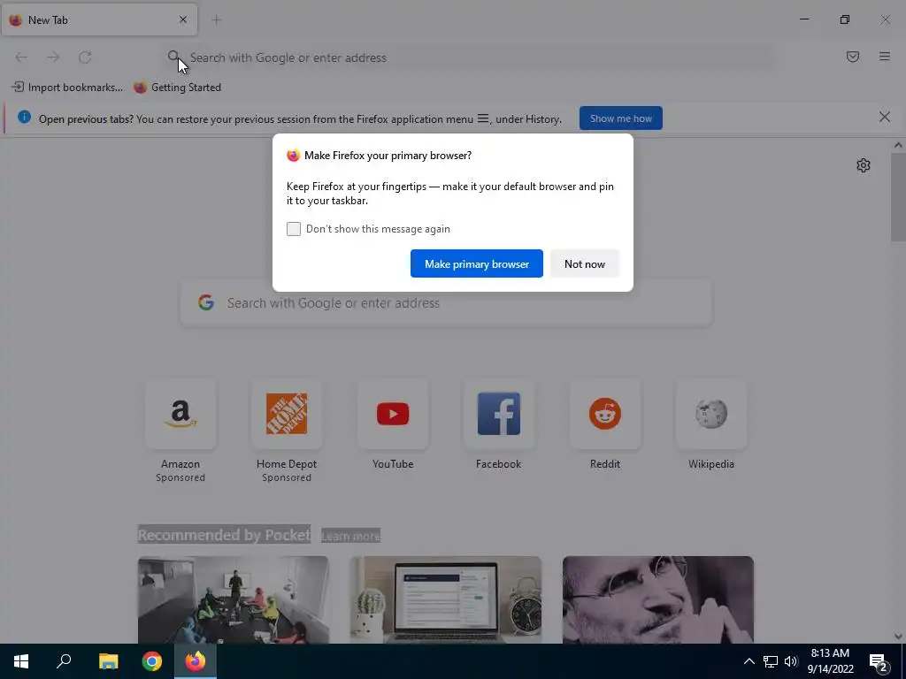Open new tab personalize gear icon

(x=864, y=165)
